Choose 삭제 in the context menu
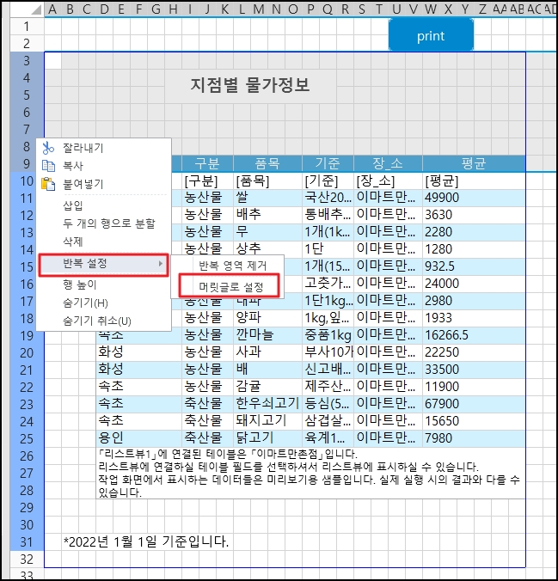 [73, 242]
